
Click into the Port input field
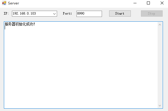(x=89, y=14)
